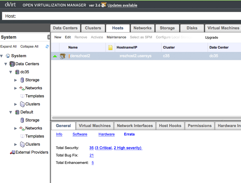Switch to the Virtual Machines main tab
241x183 pixels.
coord(223,28)
